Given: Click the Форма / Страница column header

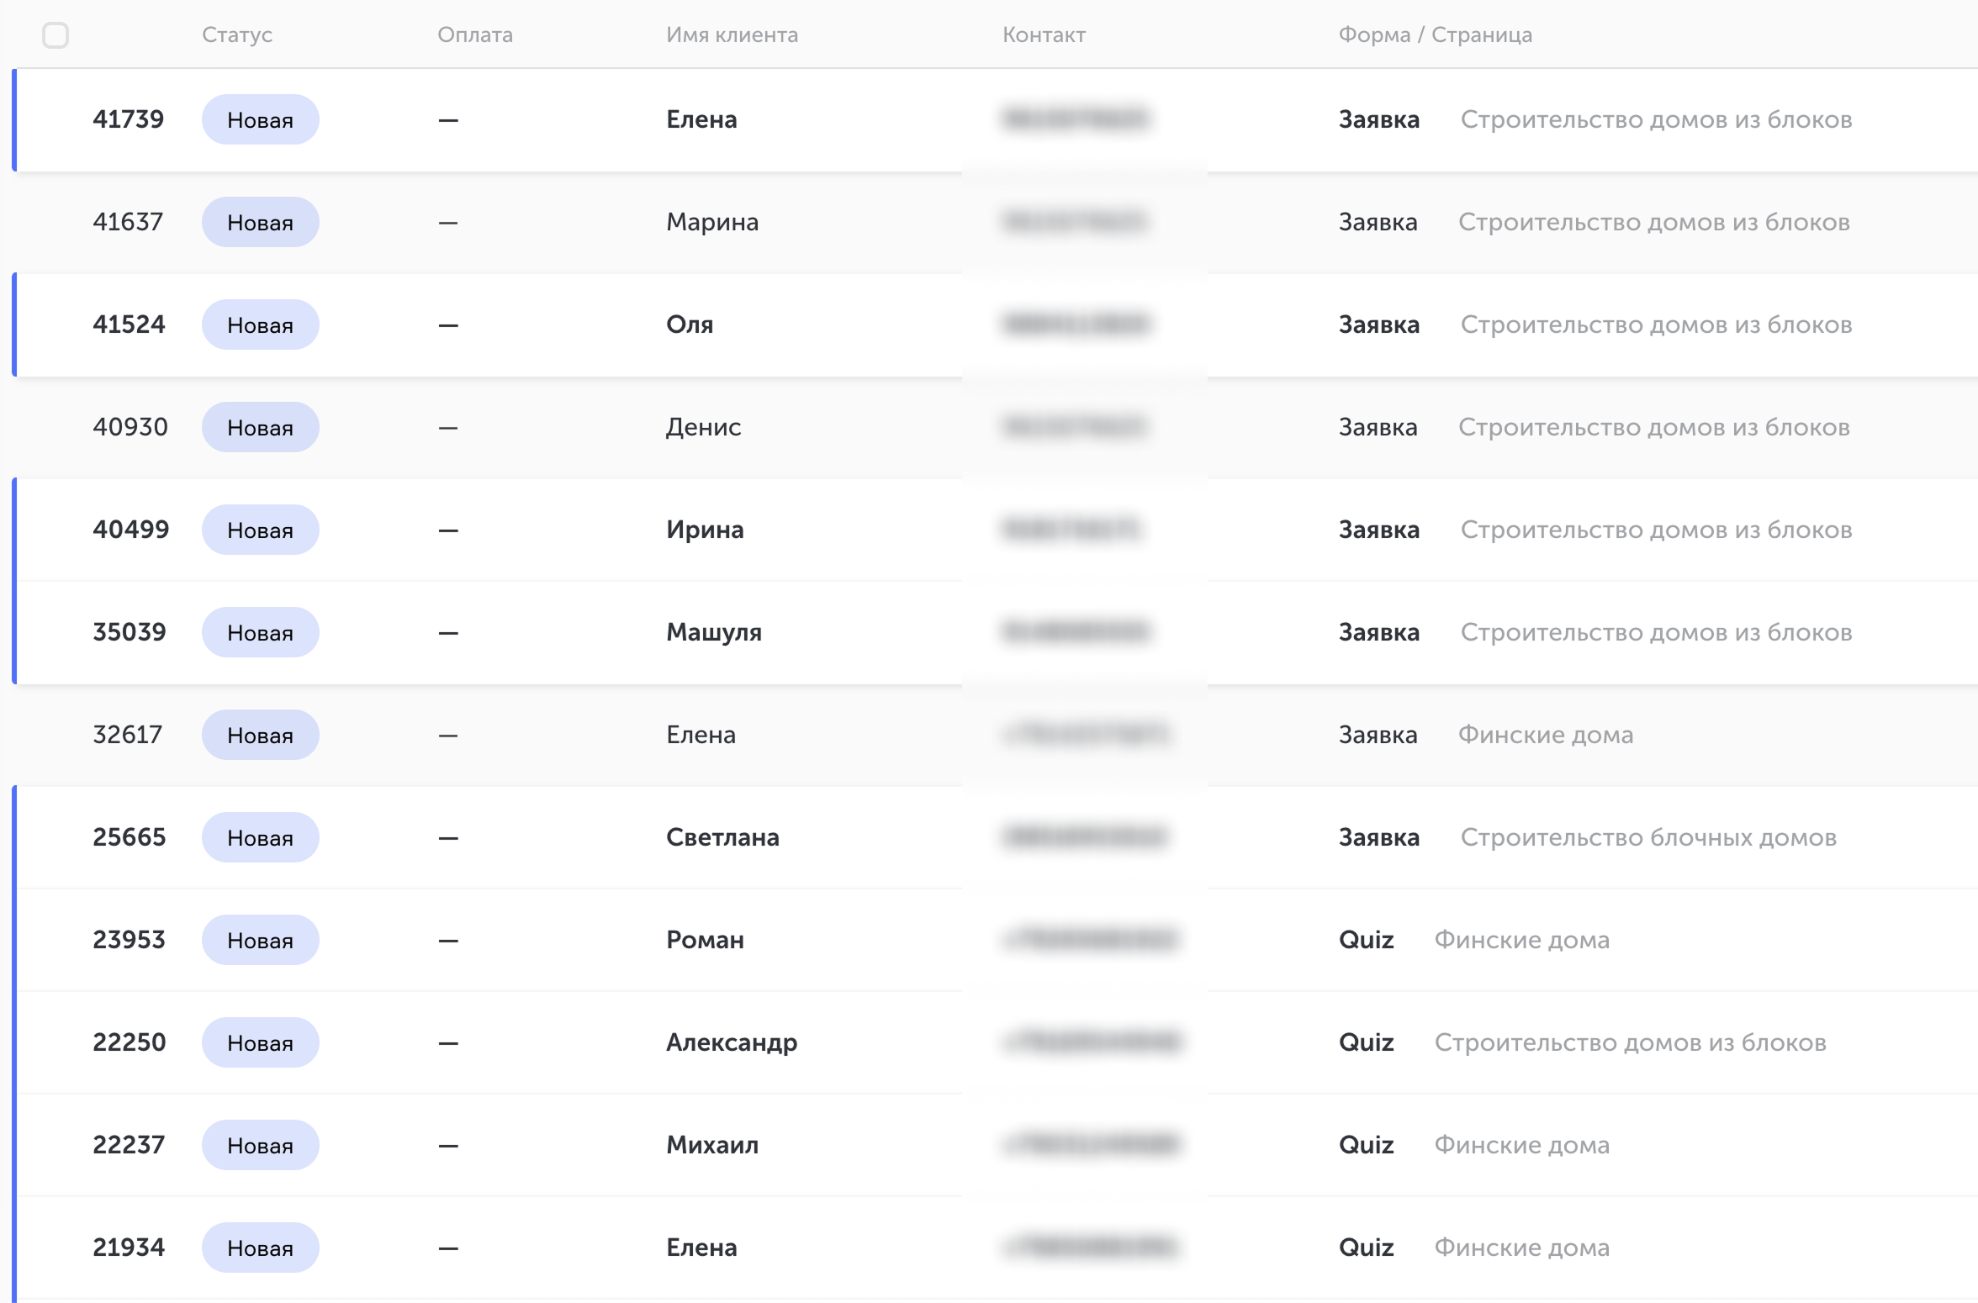Looking at the screenshot, I should [1436, 34].
